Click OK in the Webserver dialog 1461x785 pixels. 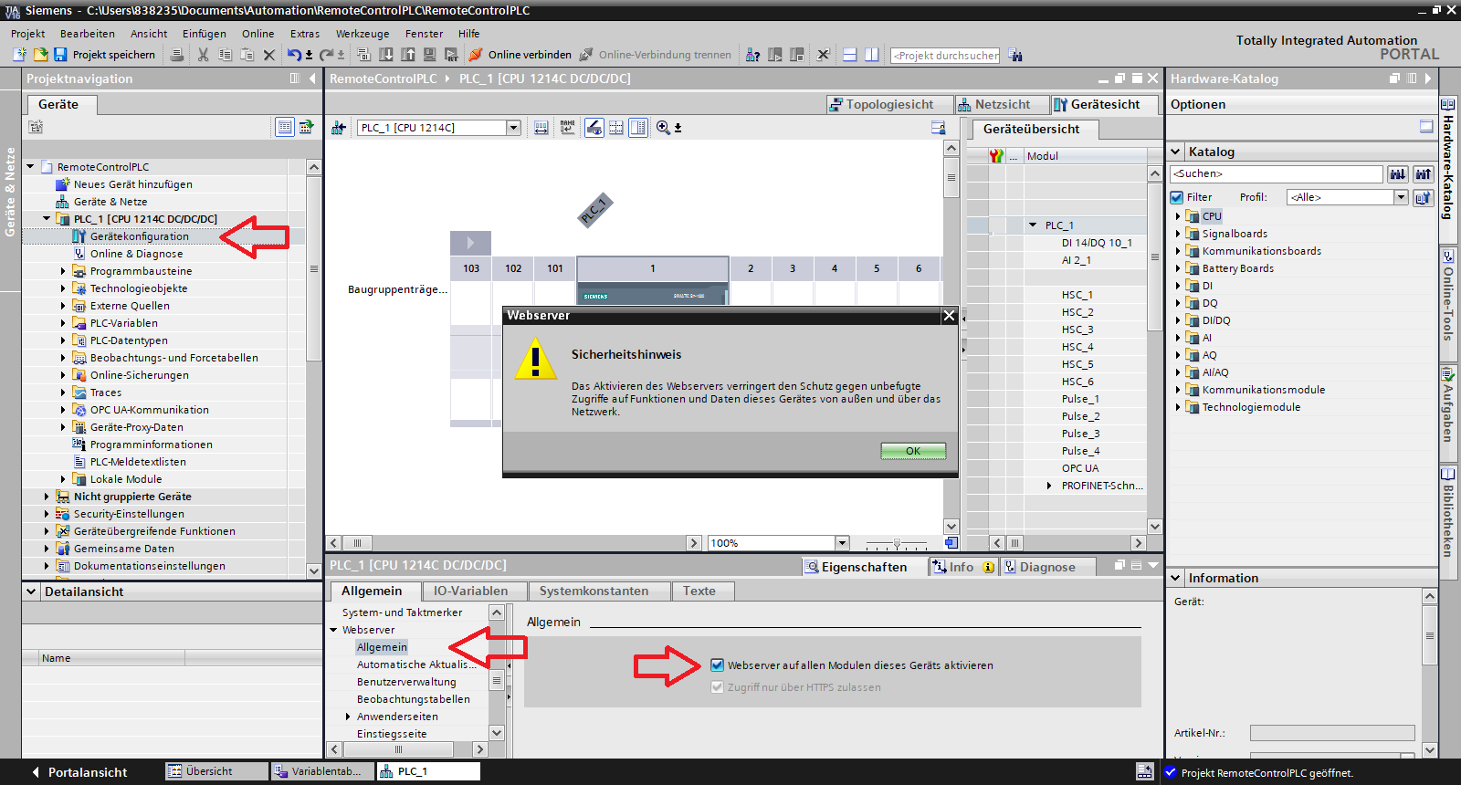913,451
